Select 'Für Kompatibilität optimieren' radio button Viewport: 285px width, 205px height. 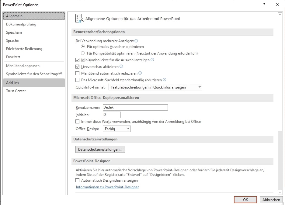(83, 53)
